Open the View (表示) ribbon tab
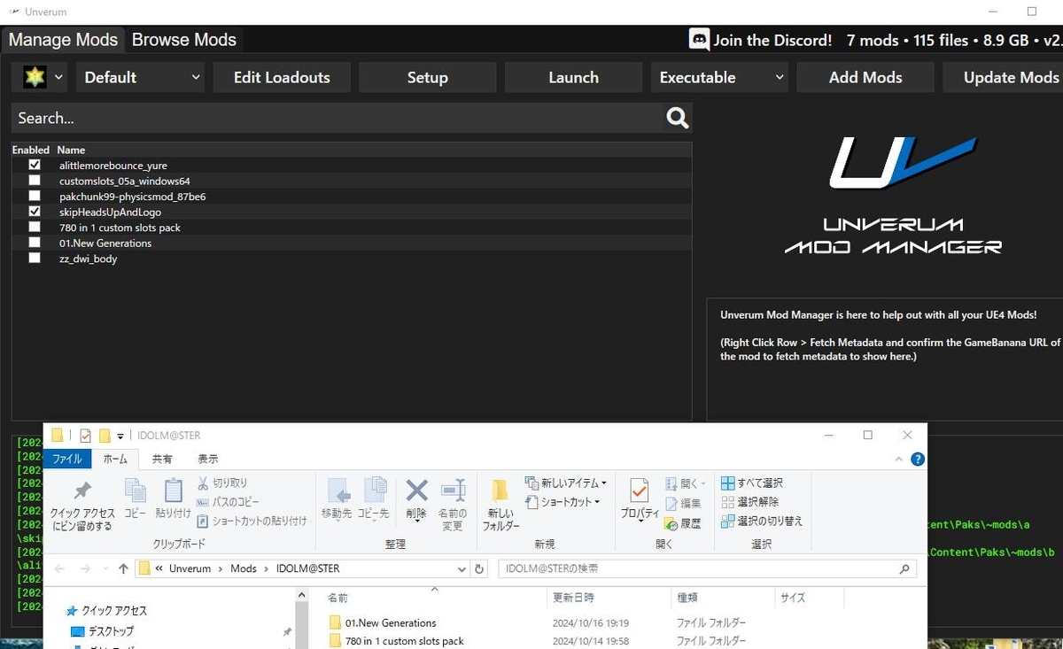Screen dimensions: 1063x649 [207, 459]
